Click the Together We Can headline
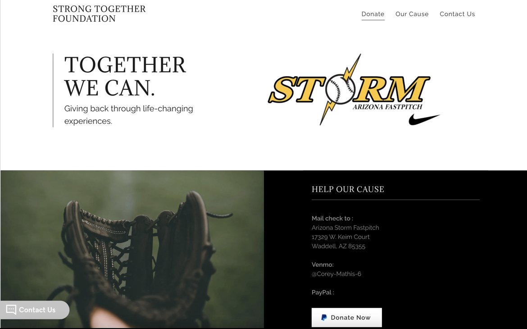 click(125, 76)
